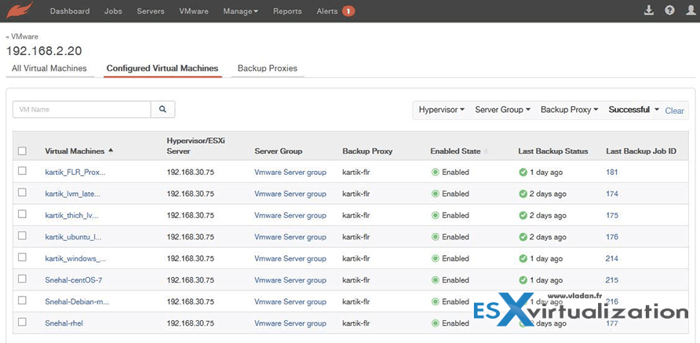The image size is (700, 343).
Task: Check the kartik_windows row checkbox
Action: [x=22, y=257]
